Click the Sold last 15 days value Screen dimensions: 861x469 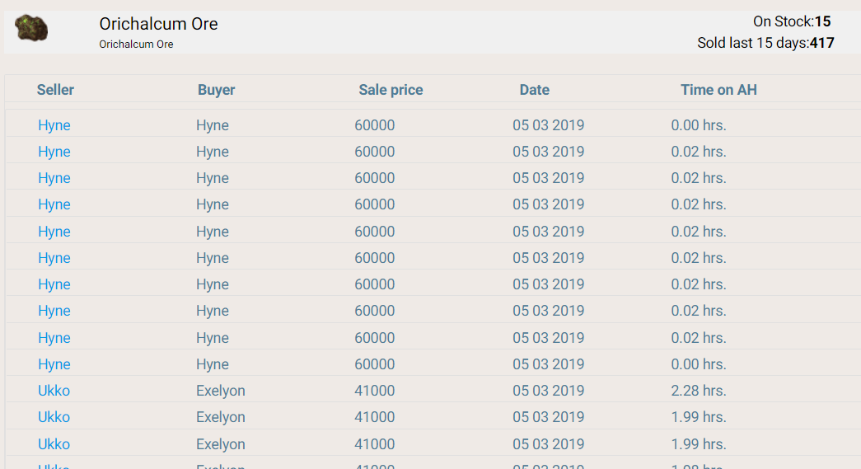(x=821, y=43)
